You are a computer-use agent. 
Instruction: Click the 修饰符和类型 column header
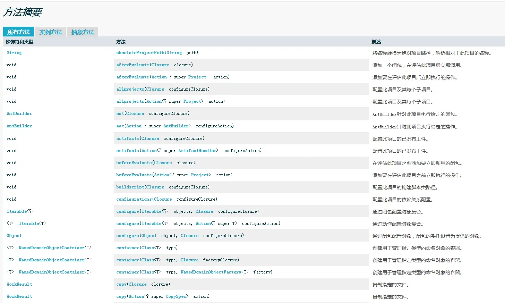pyautogui.click(x=19, y=42)
